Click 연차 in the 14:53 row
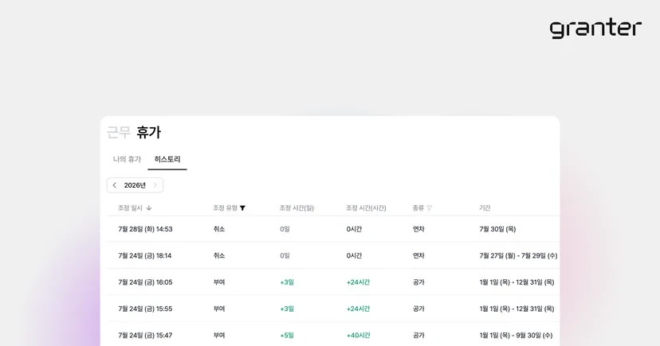The image size is (660, 346). (x=418, y=229)
